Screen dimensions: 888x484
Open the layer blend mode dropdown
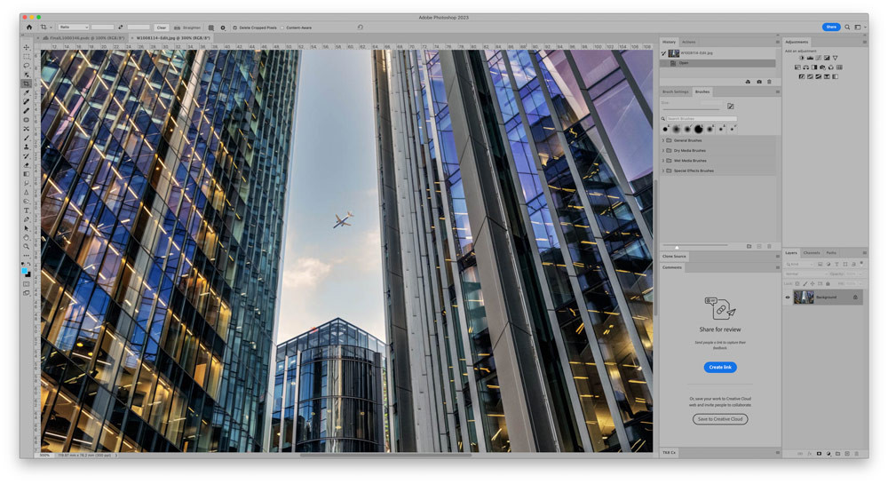coord(806,274)
